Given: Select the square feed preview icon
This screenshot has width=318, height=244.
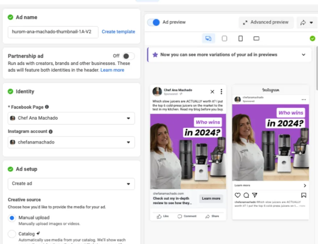Looking at the screenshot, I should point(224,38).
